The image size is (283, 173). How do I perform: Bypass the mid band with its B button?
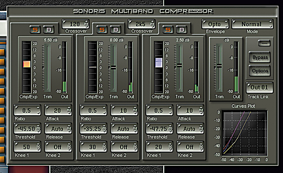(x=116, y=30)
